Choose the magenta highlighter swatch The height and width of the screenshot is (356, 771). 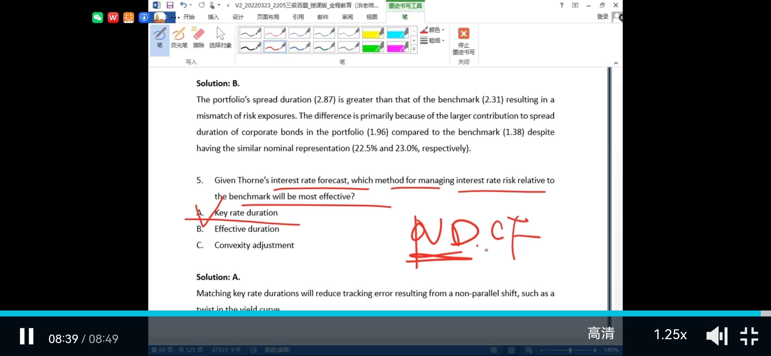point(398,47)
